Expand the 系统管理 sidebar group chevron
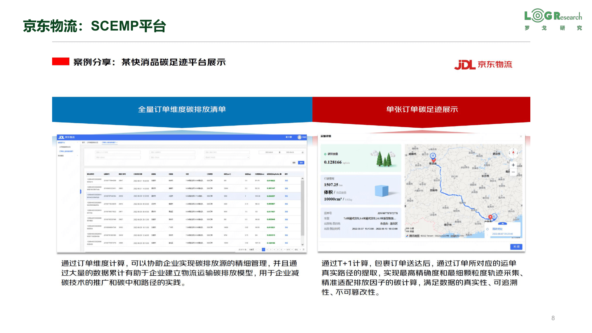592x333 pixels. point(77,155)
